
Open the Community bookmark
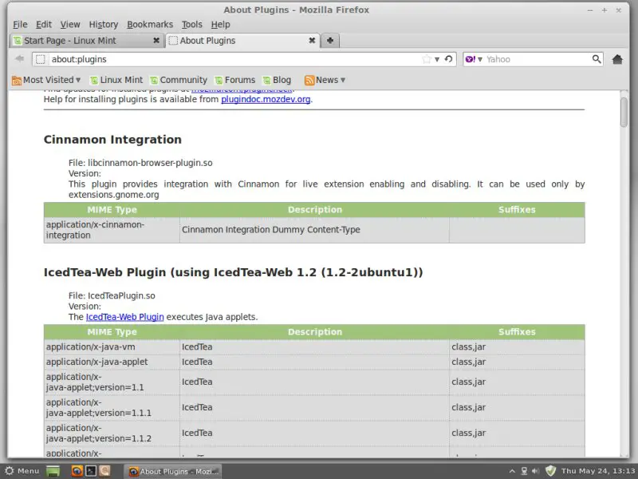pyautogui.click(x=179, y=80)
